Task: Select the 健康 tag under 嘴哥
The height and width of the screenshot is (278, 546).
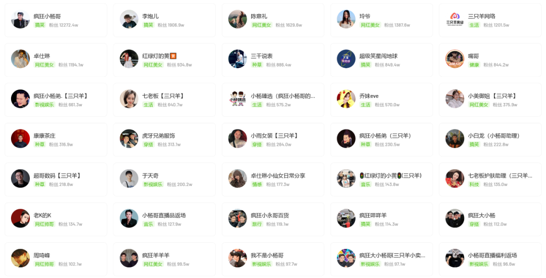Action: tap(474, 65)
